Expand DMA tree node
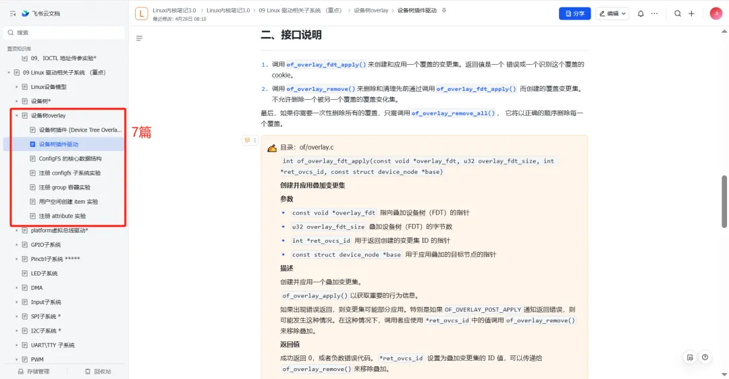The image size is (729, 379). click(x=16, y=288)
